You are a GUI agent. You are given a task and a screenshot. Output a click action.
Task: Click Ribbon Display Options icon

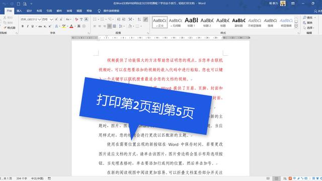coord(293,4)
